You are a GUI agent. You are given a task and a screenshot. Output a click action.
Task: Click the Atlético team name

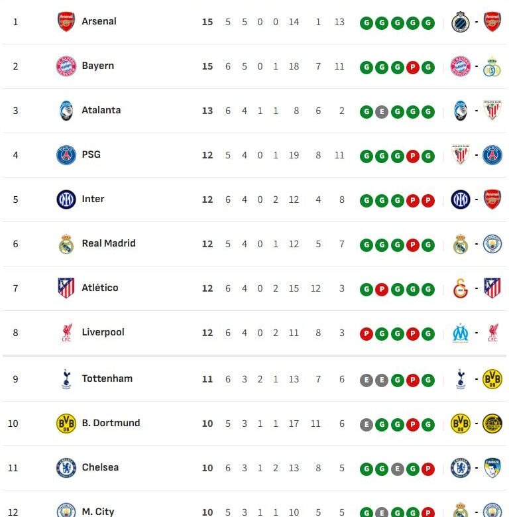tap(100, 288)
